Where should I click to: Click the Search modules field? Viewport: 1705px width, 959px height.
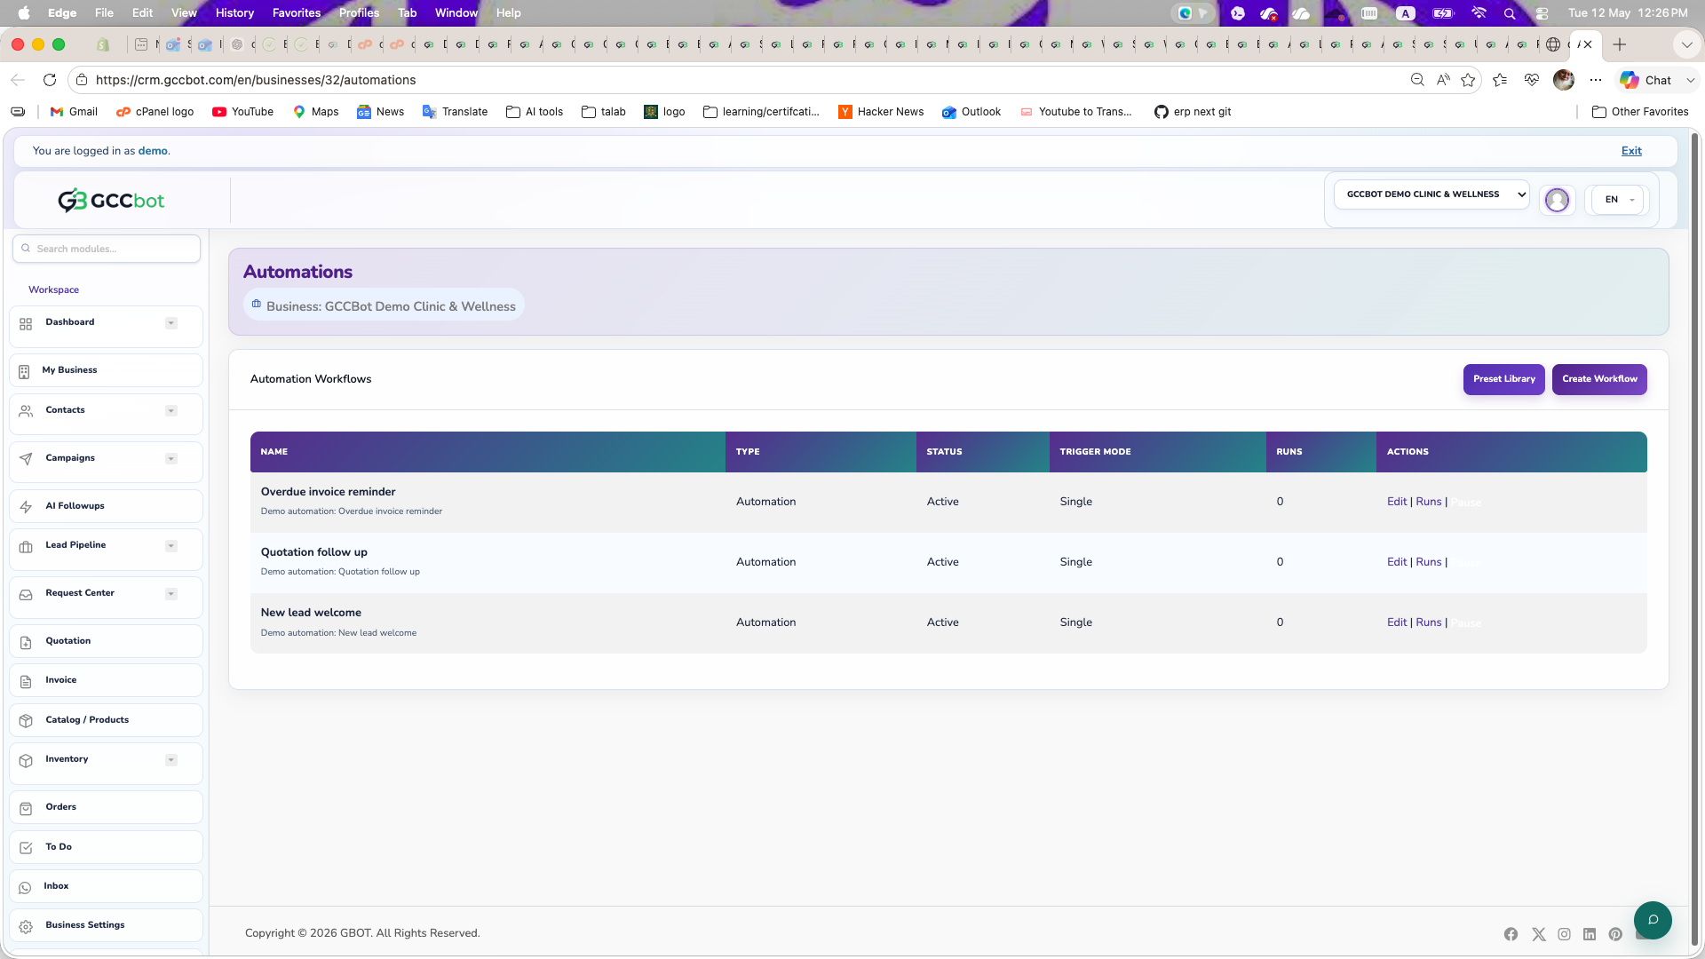107,249
